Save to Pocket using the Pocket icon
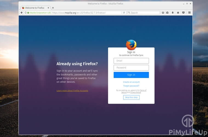This screenshot has width=208, height=137. pos(183,13)
